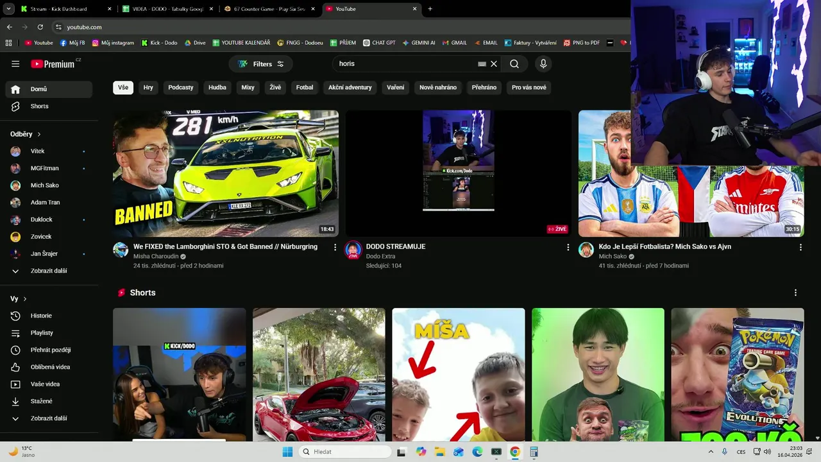Open Vitek subscription channel
Viewport: 821px width, 462px height.
[49, 151]
